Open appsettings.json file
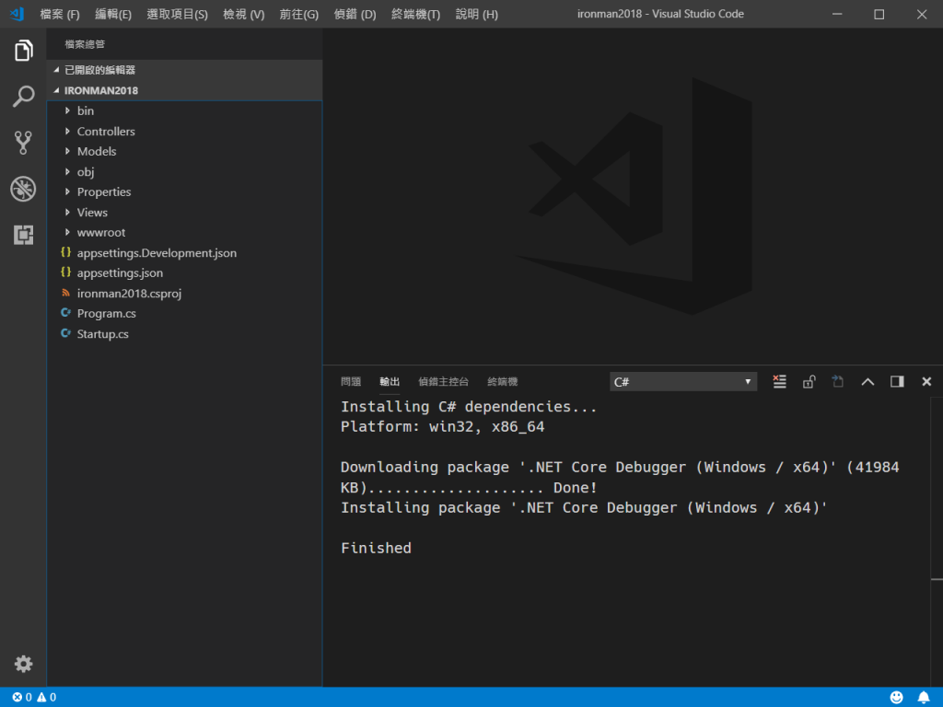Image resolution: width=943 pixels, height=707 pixels. pyautogui.click(x=184, y=272)
